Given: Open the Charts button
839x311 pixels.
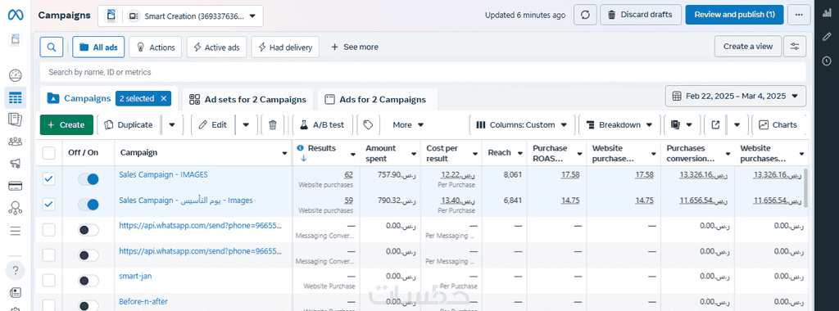Looking at the screenshot, I should (778, 124).
